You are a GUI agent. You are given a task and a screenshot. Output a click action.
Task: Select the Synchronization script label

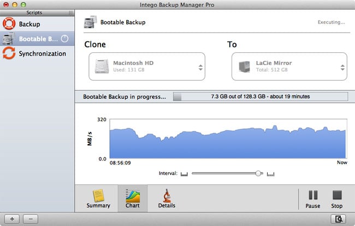[43, 53]
